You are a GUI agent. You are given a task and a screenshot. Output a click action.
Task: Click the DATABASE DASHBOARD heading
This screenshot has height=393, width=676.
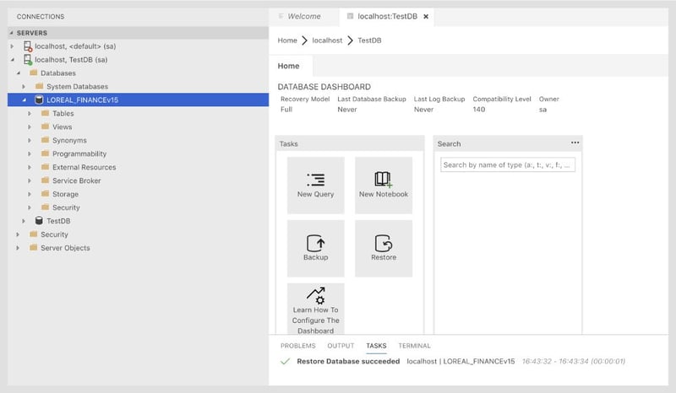(324, 87)
